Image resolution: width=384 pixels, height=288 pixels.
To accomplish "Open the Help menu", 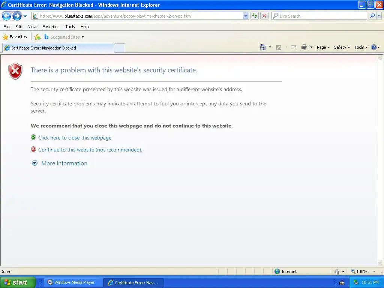I will point(84,27).
